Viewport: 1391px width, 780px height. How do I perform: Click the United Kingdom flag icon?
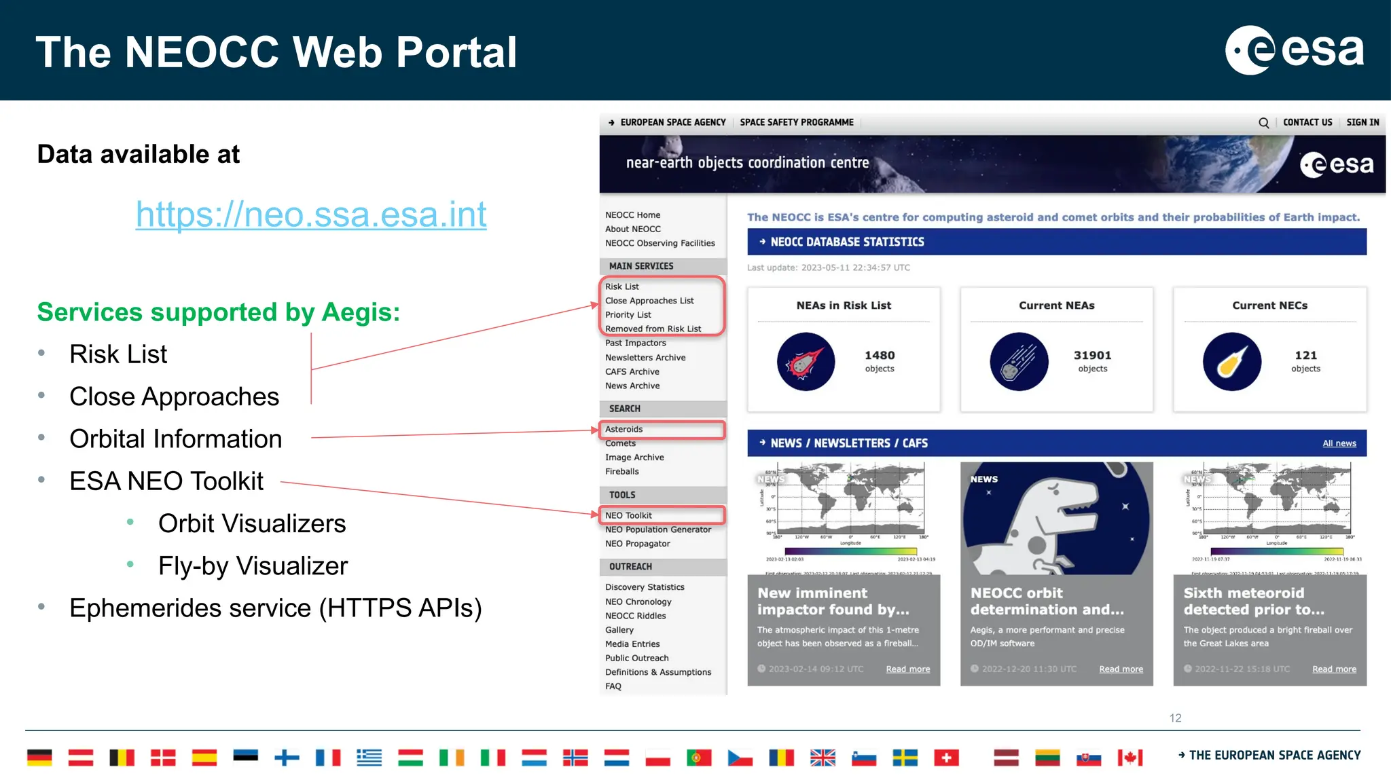click(823, 758)
